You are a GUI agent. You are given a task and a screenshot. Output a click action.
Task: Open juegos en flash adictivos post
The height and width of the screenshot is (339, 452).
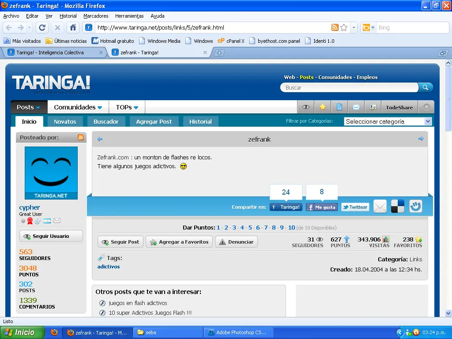coord(138,303)
